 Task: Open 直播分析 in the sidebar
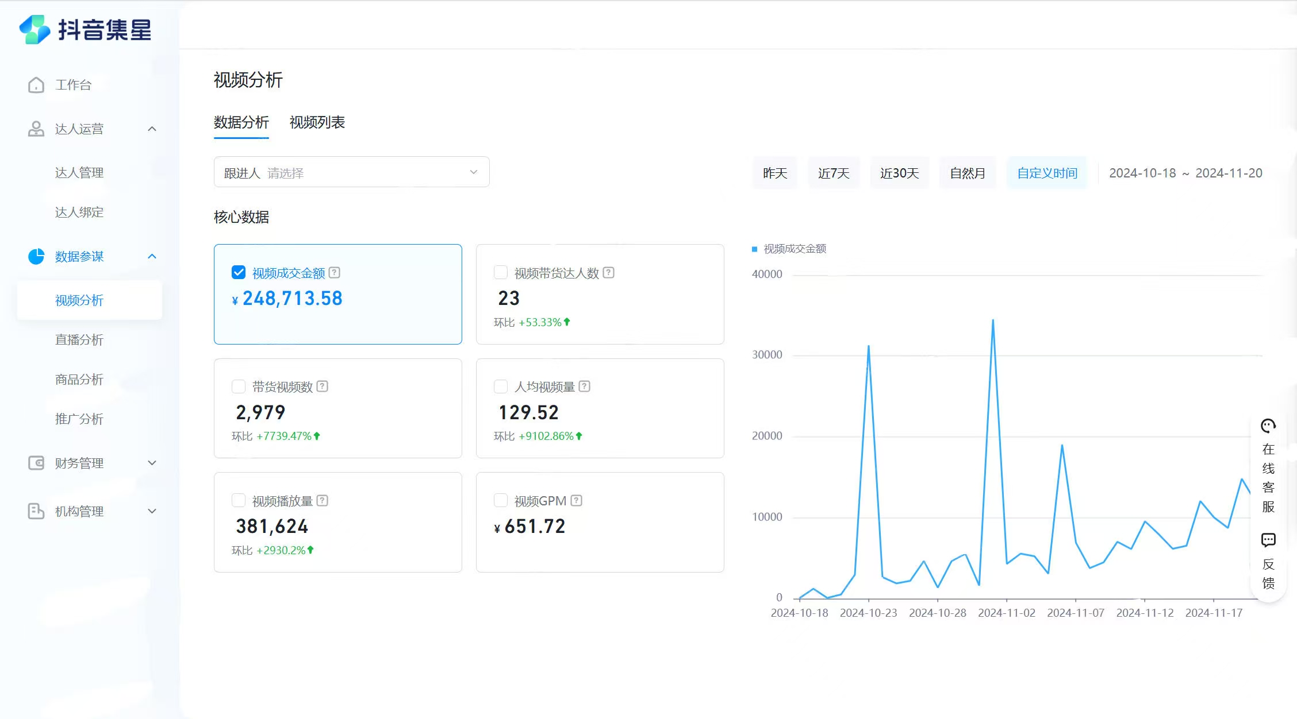[x=79, y=340]
